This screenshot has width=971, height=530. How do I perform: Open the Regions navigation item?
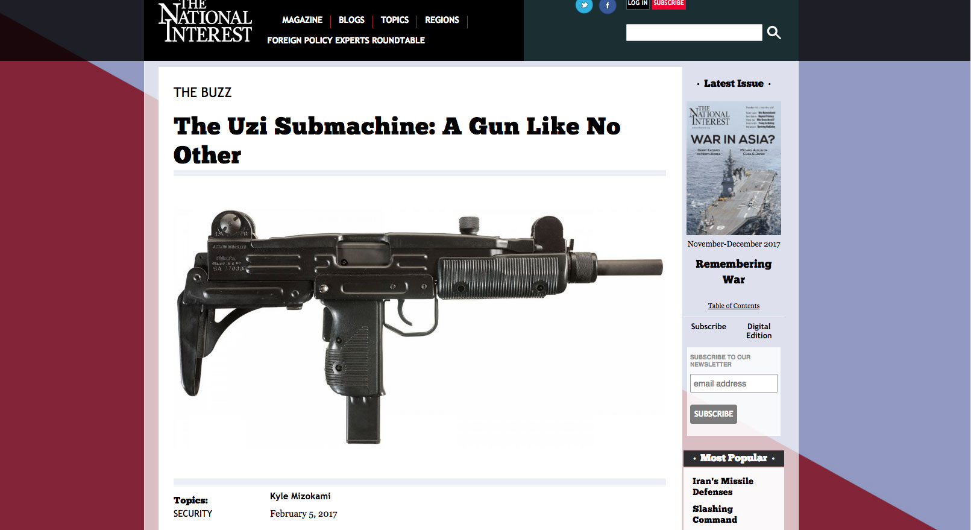coord(442,20)
